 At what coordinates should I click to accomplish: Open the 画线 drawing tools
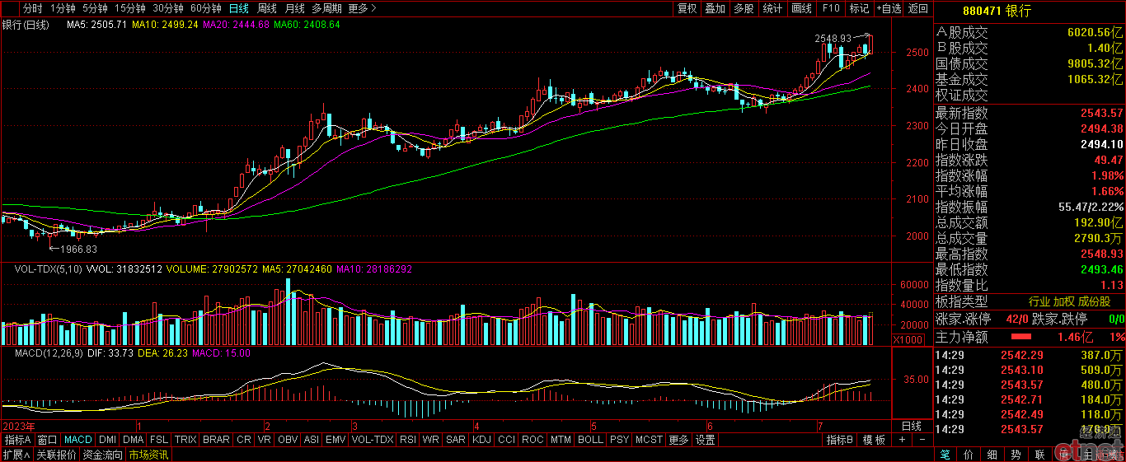[x=801, y=8]
